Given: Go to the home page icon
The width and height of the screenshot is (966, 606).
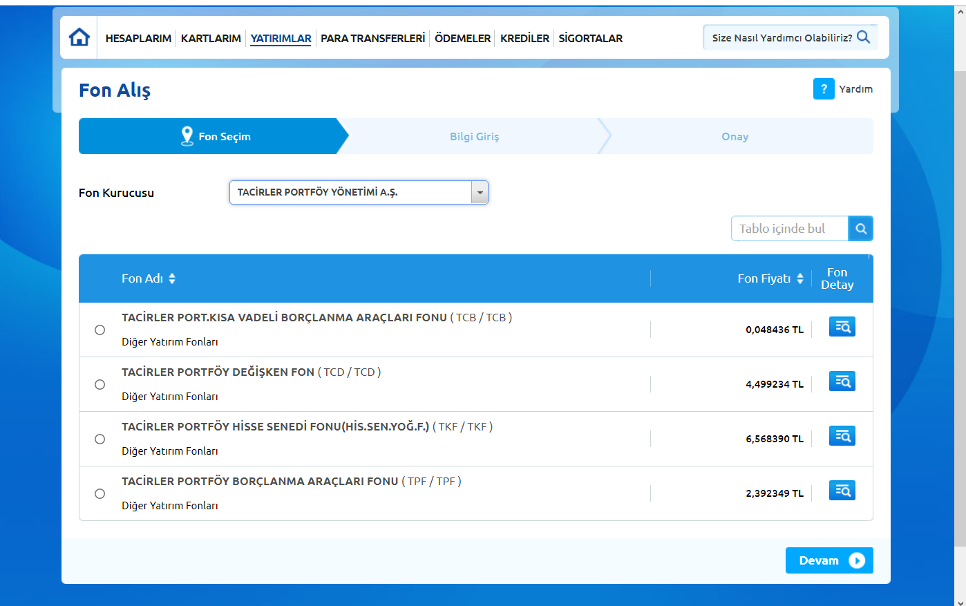Looking at the screenshot, I should (x=79, y=37).
